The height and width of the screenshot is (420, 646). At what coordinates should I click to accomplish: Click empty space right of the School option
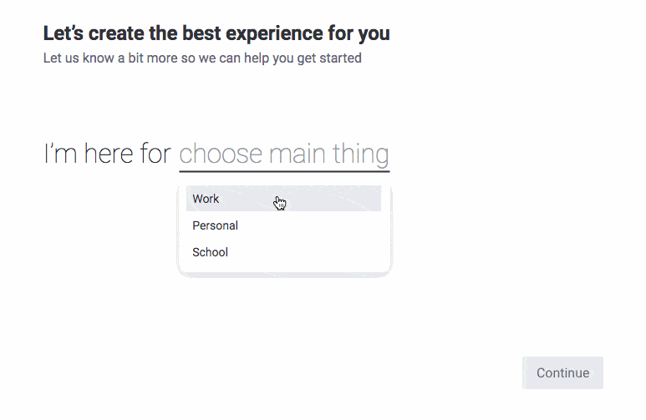(318, 252)
